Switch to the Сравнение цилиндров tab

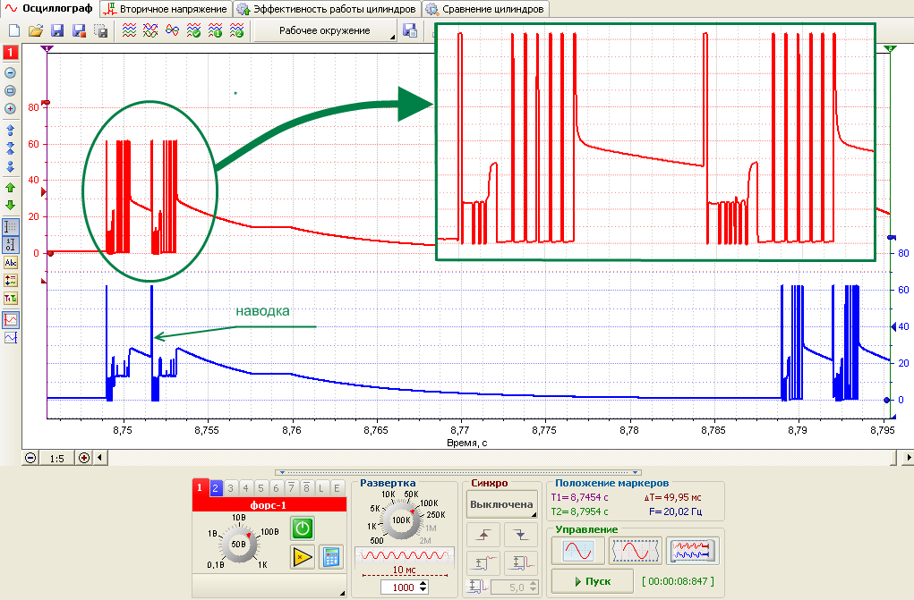click(485, 9)
